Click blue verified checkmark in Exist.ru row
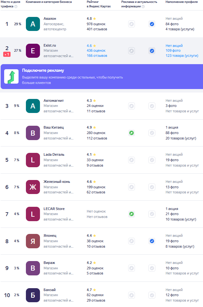The width and height of the screenshot is (203, 307). [152, 51]
